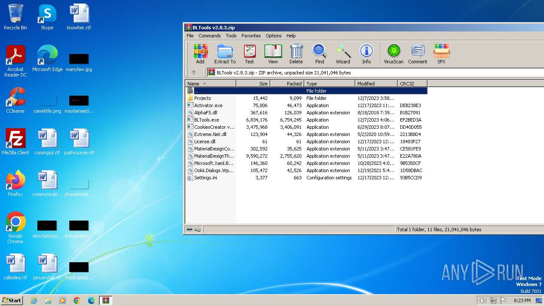Open CCleaner desktop shortcut
The width and height of the screenshot is (544, 306).
[15, 100]
